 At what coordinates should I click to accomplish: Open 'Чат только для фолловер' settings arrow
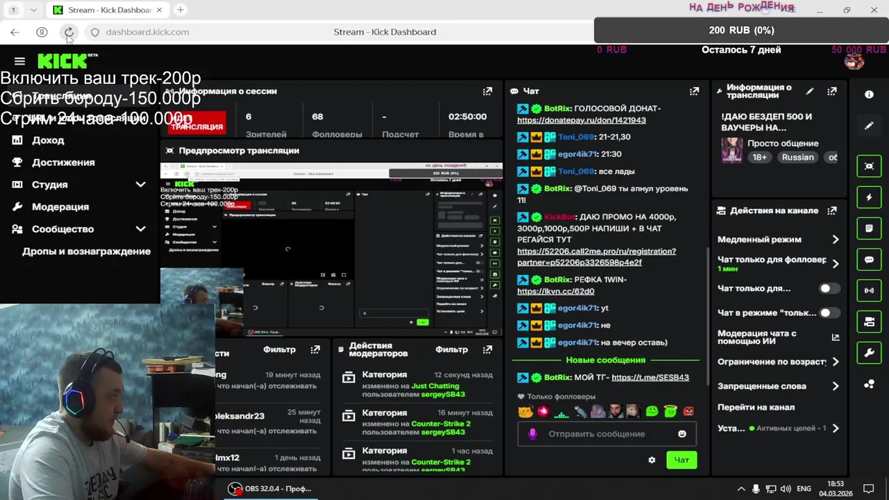[x=836, y=264]
